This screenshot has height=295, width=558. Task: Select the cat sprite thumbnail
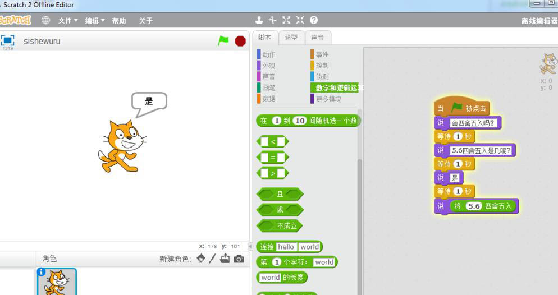[x=57, y=282]
